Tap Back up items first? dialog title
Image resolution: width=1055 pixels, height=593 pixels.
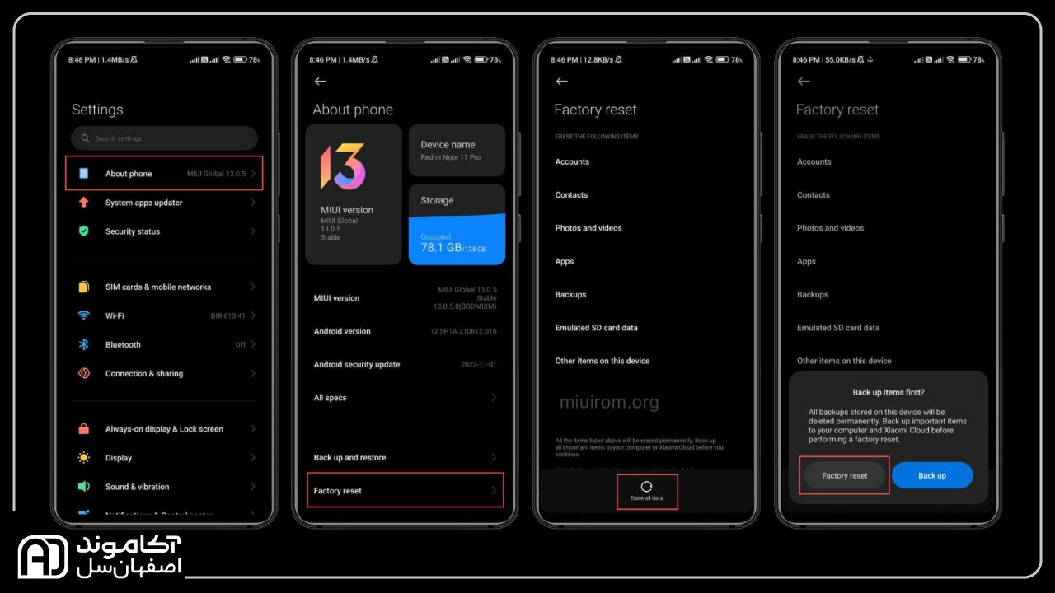889,392
